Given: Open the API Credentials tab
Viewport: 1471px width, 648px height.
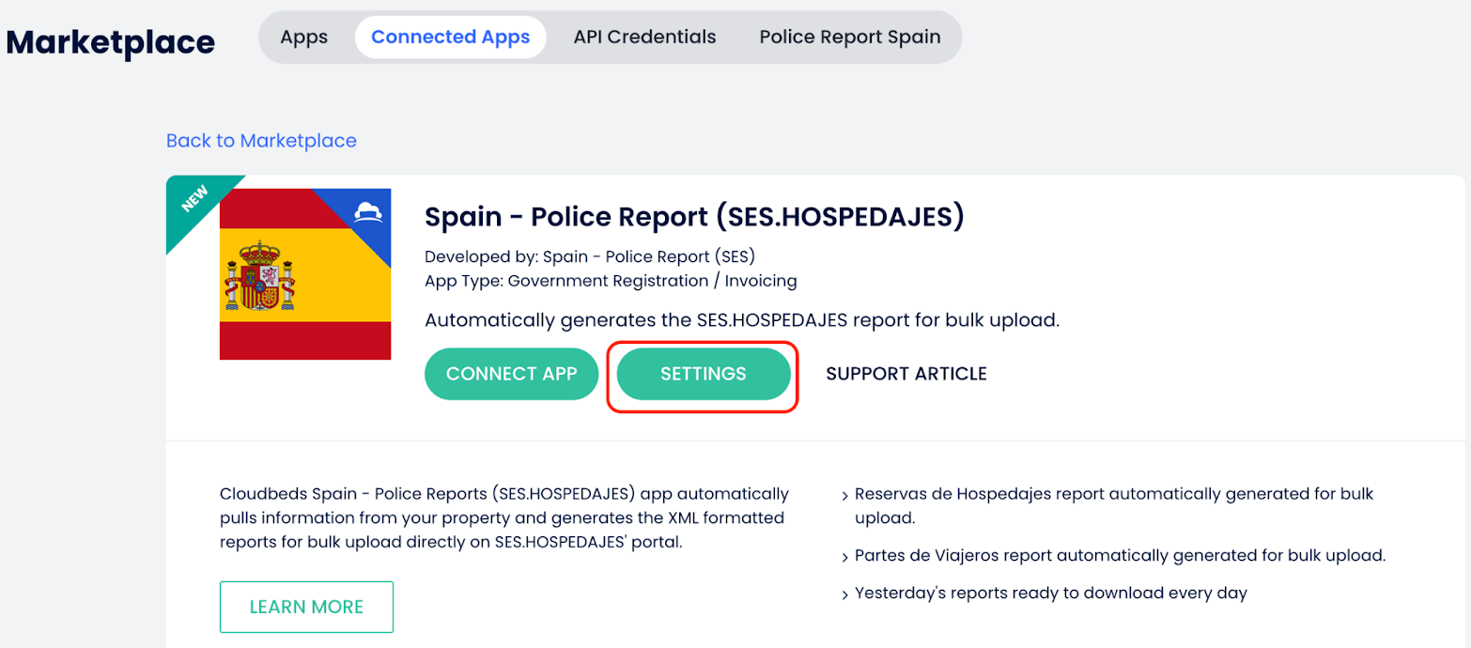Looking at the screenshot, I should point(644,38).
